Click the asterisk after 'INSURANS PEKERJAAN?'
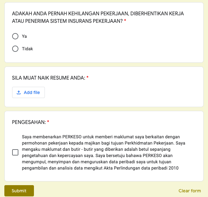 tap(125, 21)
